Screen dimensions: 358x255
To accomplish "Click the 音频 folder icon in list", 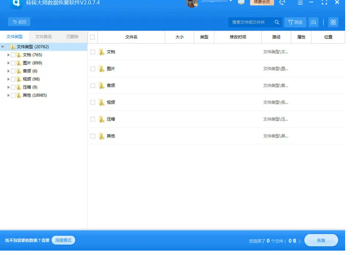I will pos(102,85).
